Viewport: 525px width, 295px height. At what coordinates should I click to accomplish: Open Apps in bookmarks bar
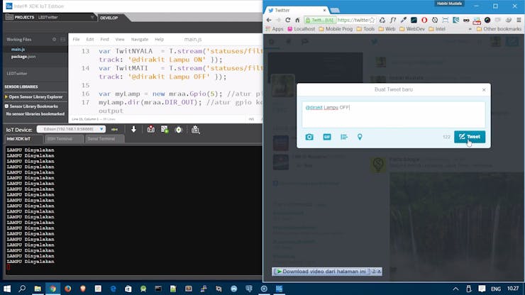(275, 29)
